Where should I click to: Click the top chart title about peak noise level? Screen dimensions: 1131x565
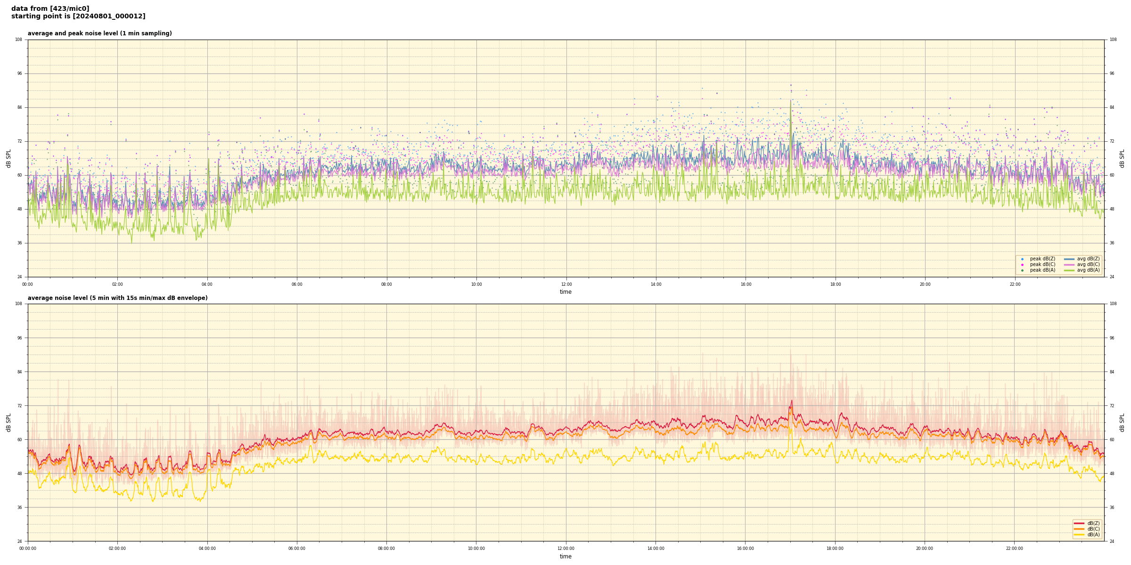tap(99, 33)
